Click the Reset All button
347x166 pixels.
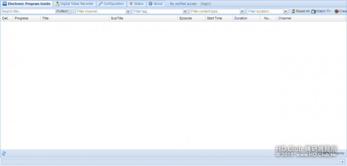(x=300, y=11)
